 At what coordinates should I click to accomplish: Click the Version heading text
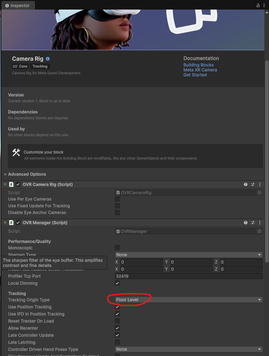(x=16, y=95)
